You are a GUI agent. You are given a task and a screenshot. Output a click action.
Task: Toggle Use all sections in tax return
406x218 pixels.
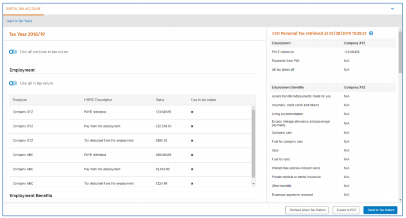point(13,52)
